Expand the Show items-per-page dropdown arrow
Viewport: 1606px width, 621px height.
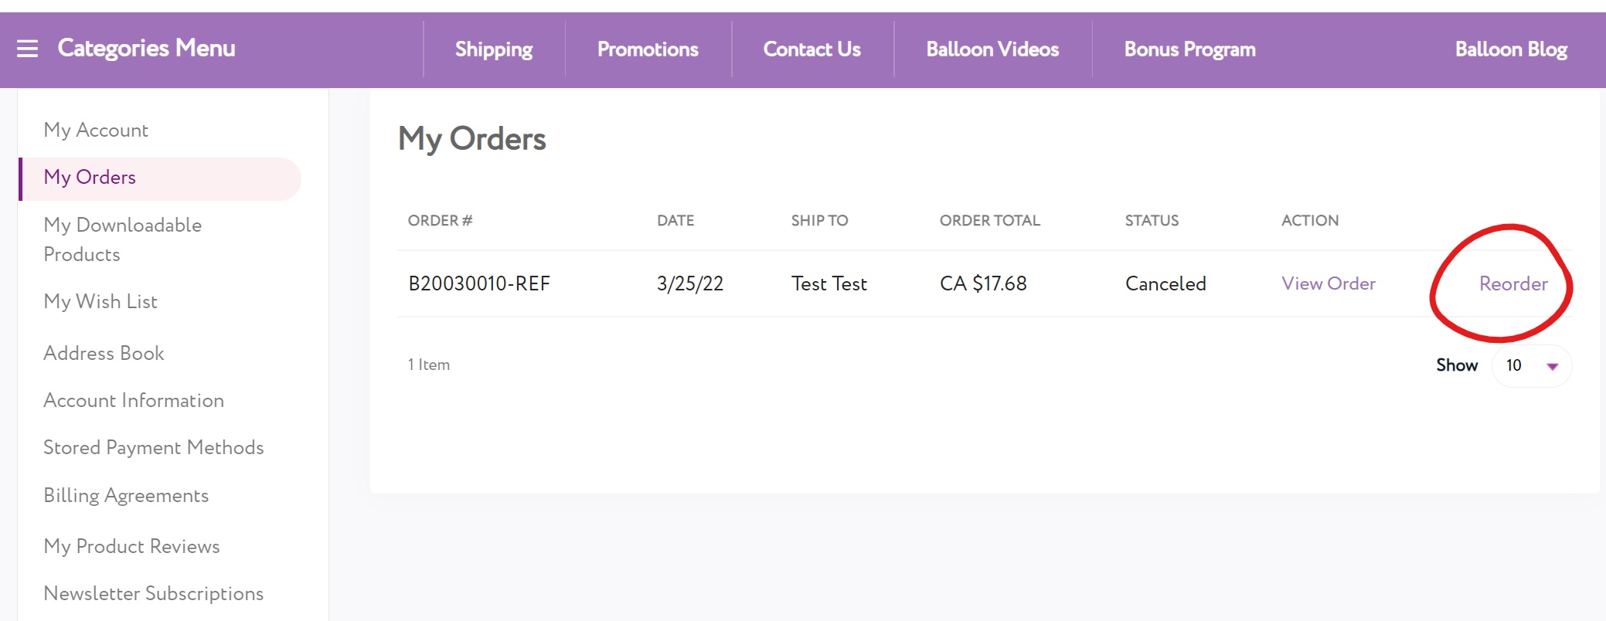pyautogui.click(x=1552, y=366)
